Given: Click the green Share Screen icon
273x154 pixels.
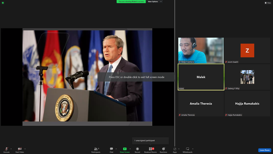Looking at the screenshot, I should pos(125,149).
